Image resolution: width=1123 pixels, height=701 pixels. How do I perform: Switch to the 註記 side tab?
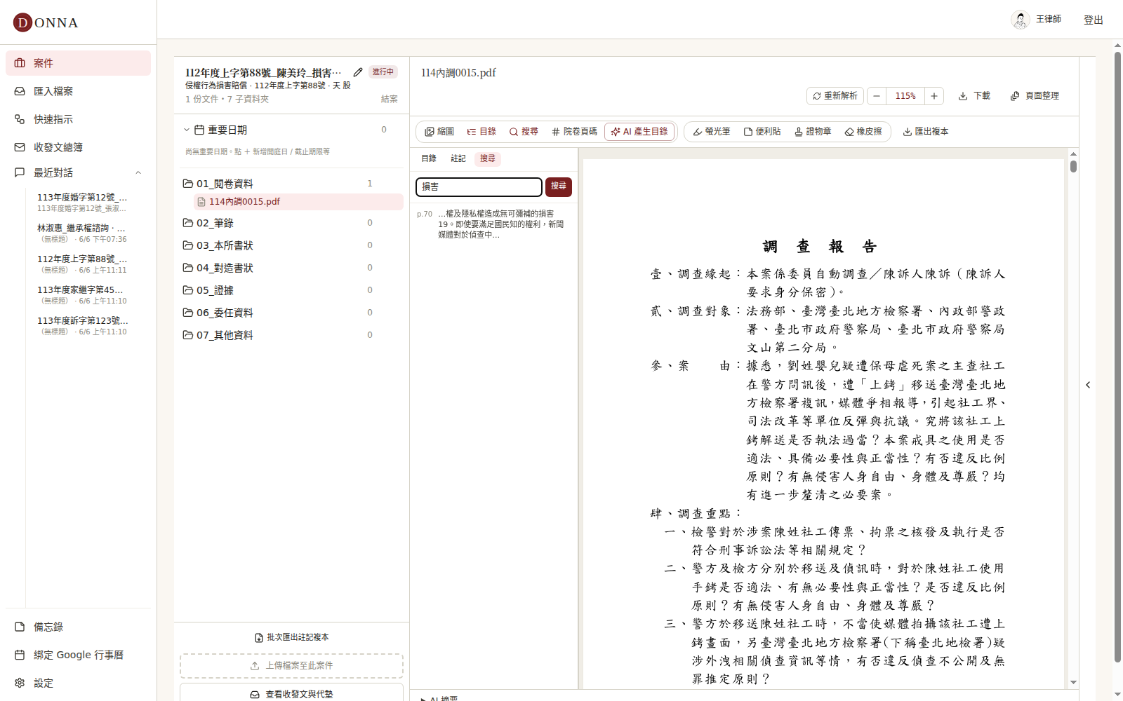pyautogui.click(x=458, y=158)
